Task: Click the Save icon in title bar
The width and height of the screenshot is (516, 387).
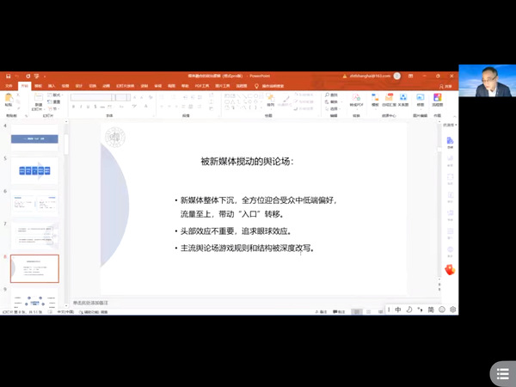Action: tap(9, 76)
